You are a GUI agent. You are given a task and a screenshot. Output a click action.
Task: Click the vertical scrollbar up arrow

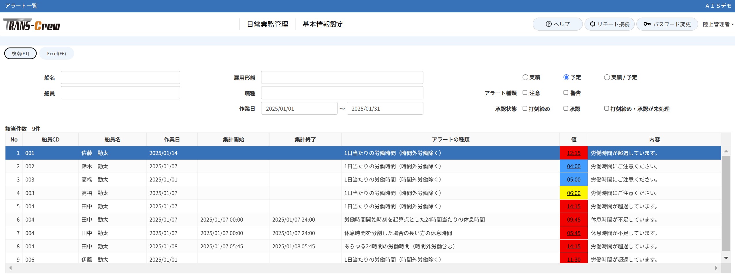click(726, 151)
